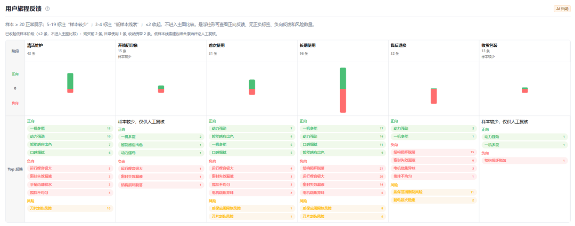Click 质保范围限制风险 tag in 首次使用 column
The width and height of the screenshot is (575, 226).
click(x=252, y=208)
